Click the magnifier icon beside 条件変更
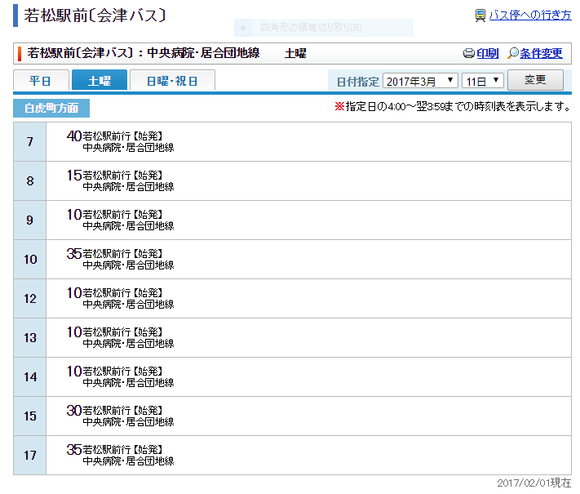The image size is (580, 494). (x=513, y=53)
